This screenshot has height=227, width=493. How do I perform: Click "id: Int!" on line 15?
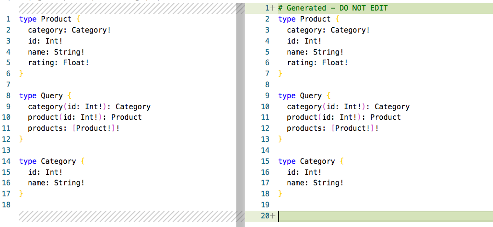[45, 172]
